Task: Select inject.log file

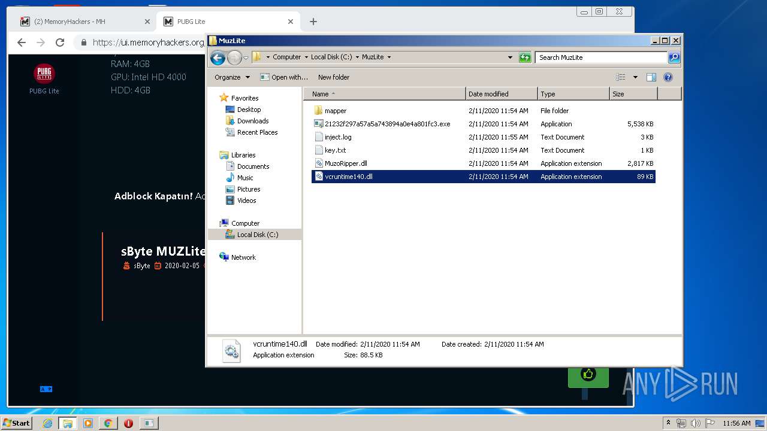Action: coord(338,137)
